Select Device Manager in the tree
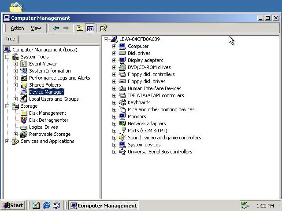The height and width of the screenshot is (211, 282). point(46,92)
